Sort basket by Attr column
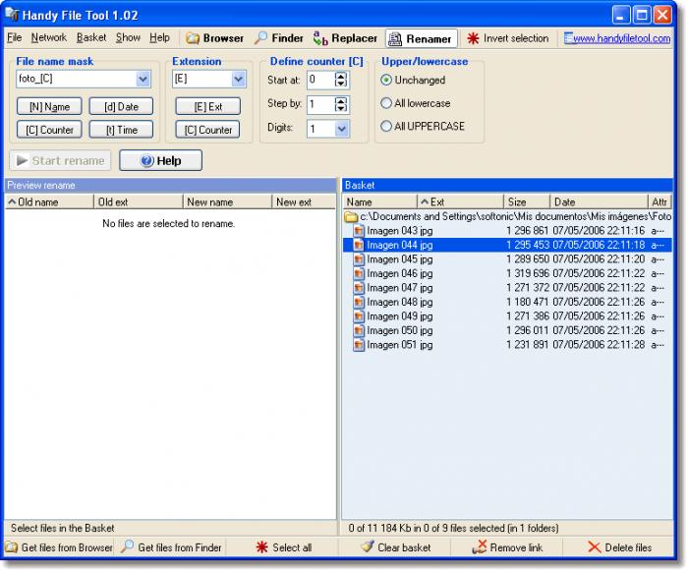This screenshot has height=571, width=688. tap(659, 201)
